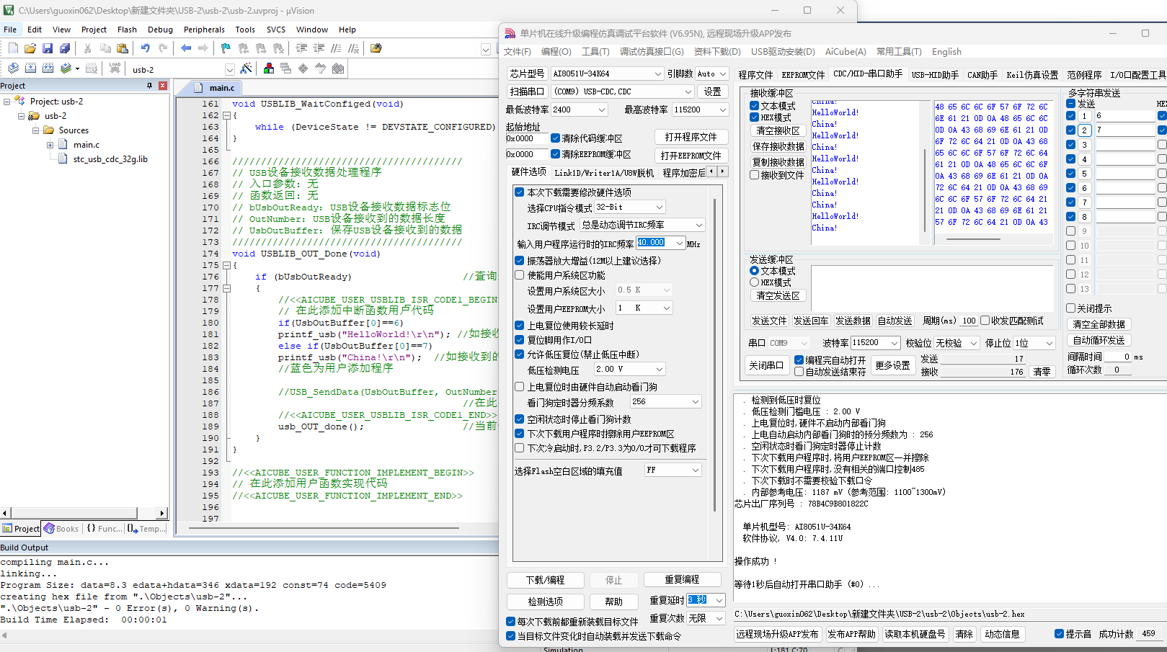The width and height of the screenshot is (1167, 652).
Task: Click the Manage Multi-Project Workspace icon
Action: (286, 68)
